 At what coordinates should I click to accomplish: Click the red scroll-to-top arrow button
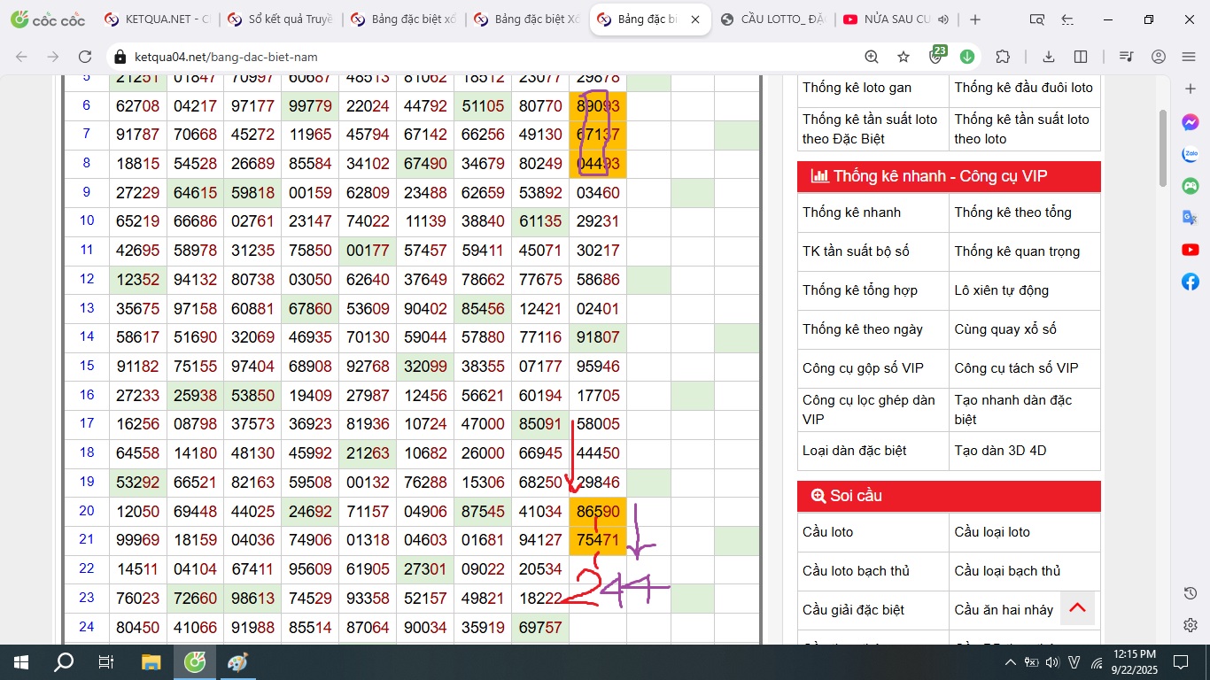1077,608
